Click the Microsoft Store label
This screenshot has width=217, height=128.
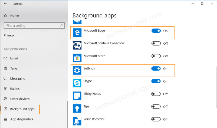coord(94,56)
